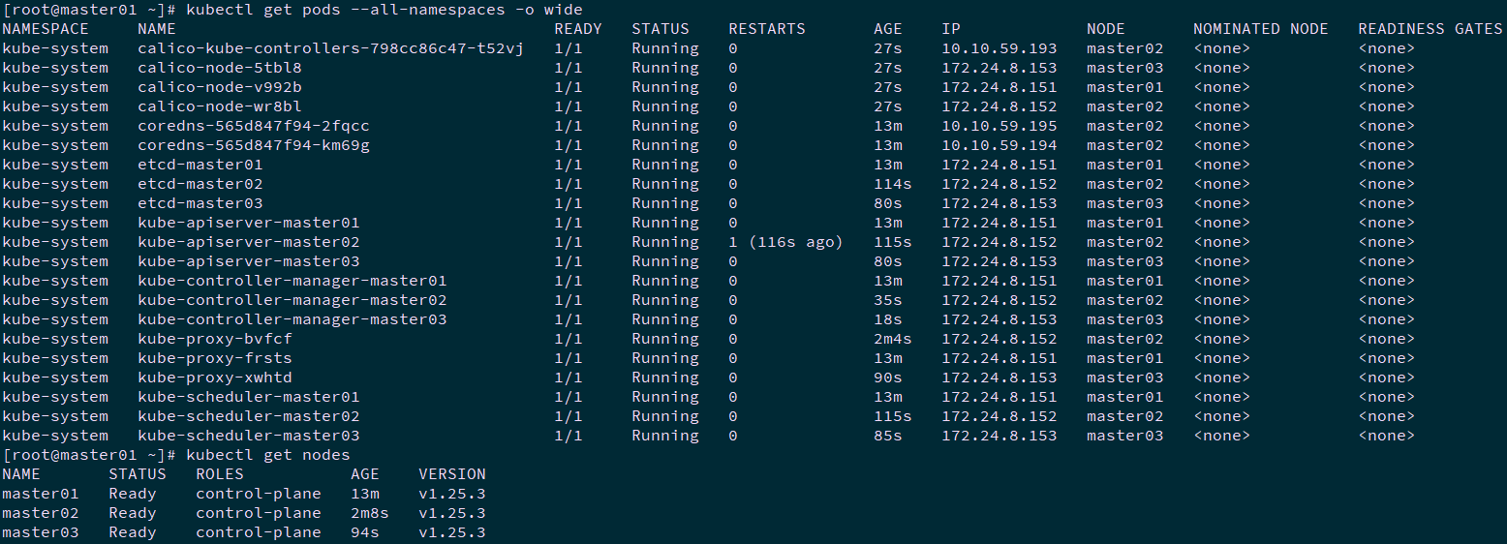
Task: Select the kube-scheduler-master03 pod name
Action: [x=248, y=436]
